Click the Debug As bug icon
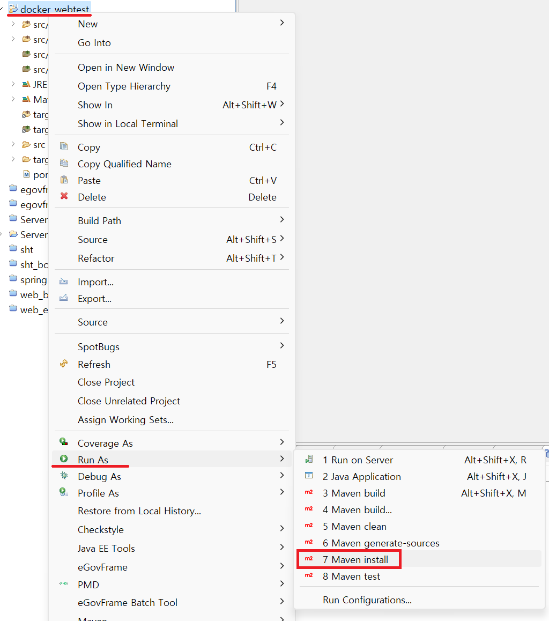 64,476
